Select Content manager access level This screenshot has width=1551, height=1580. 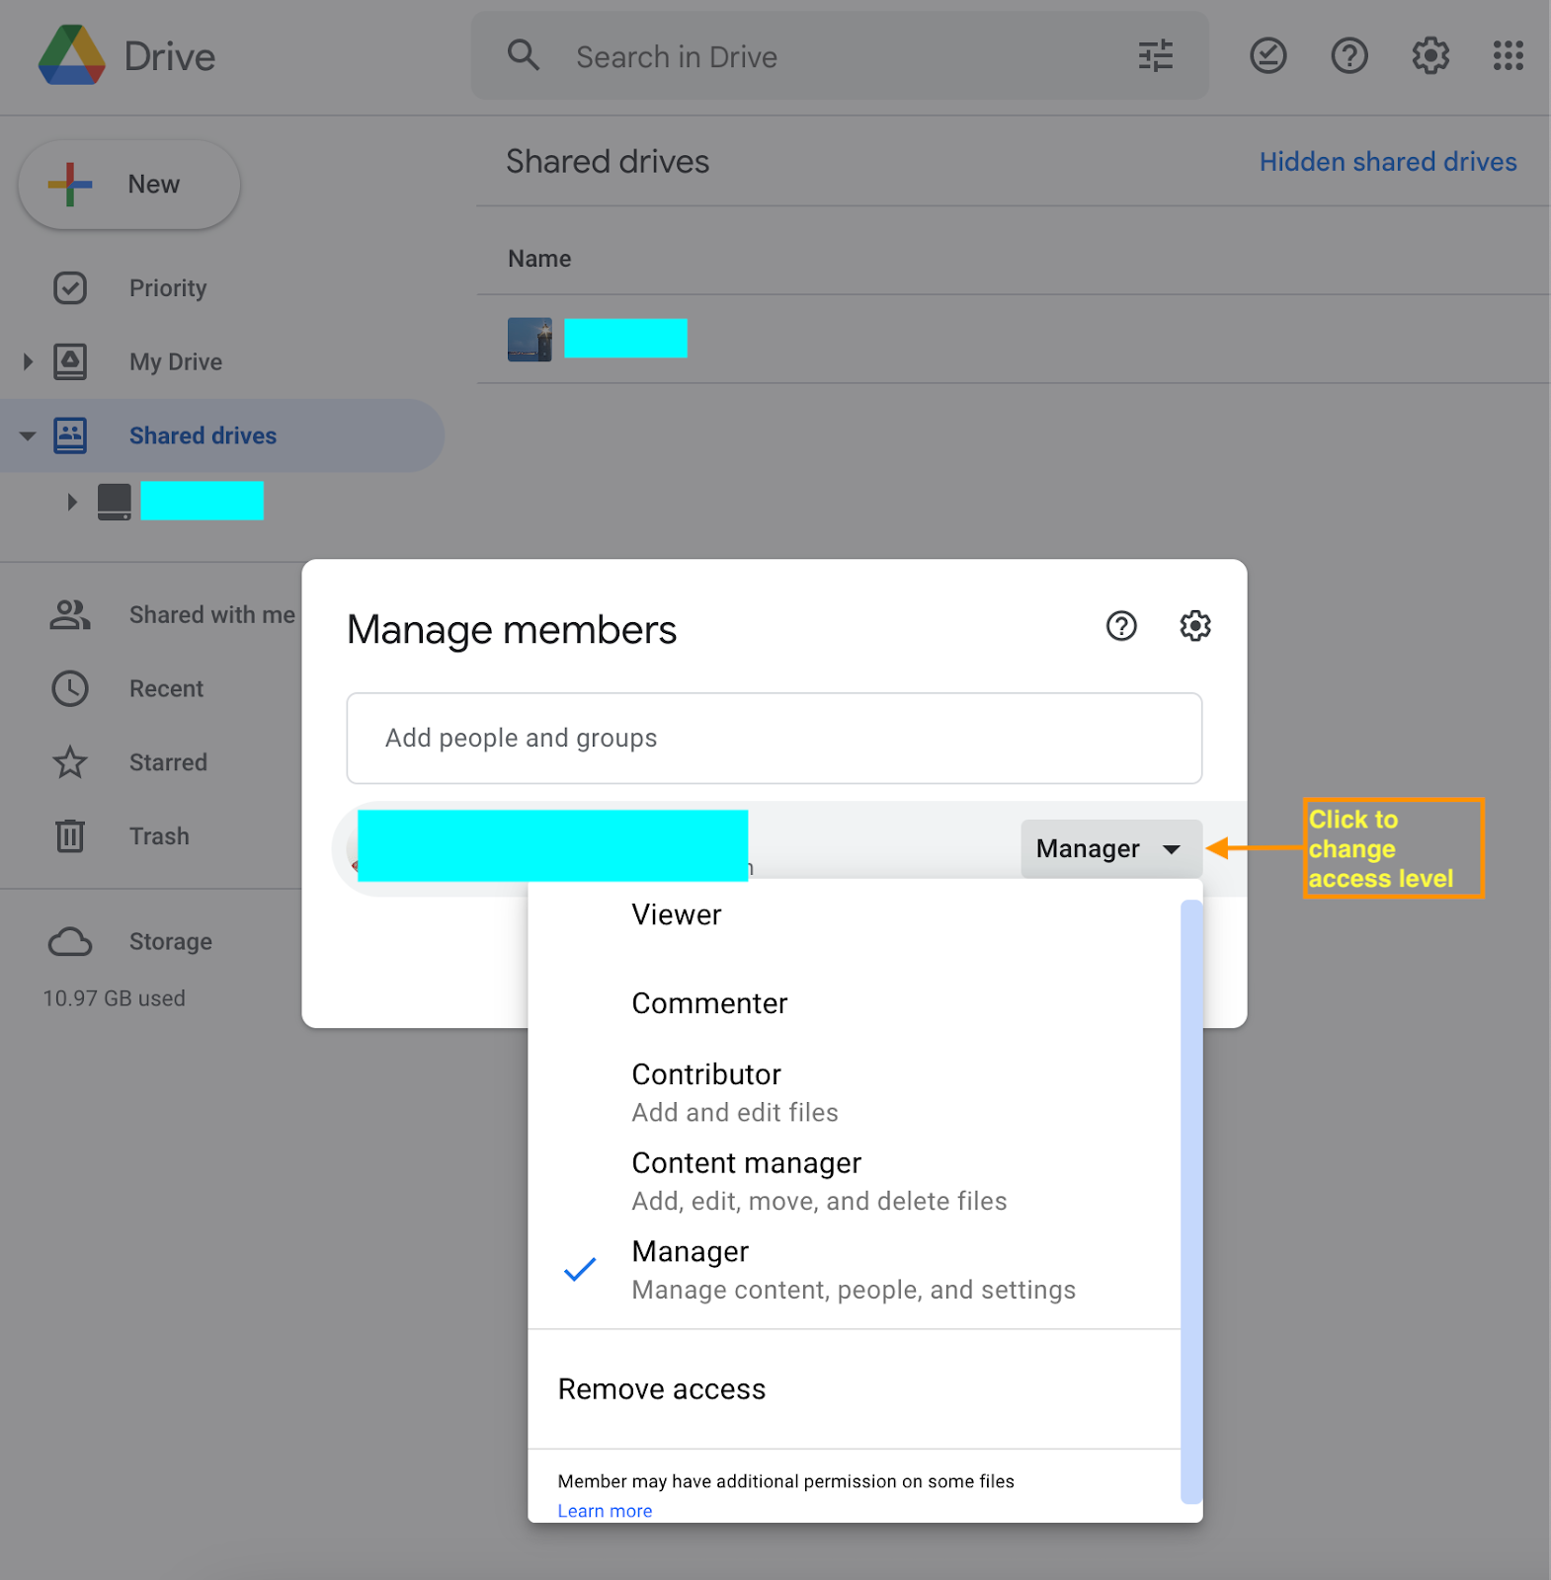(x=855, y=1181)
